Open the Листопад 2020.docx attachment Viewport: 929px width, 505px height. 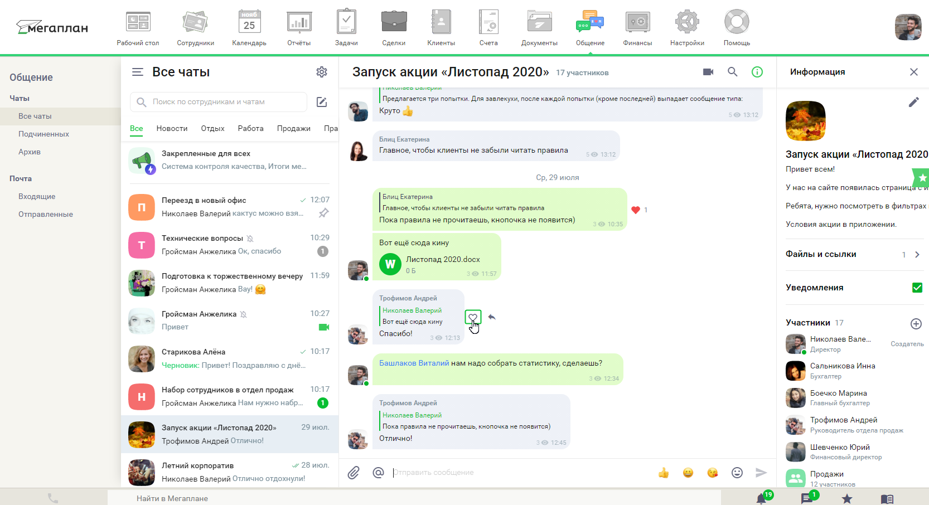[x=429, y=264]
